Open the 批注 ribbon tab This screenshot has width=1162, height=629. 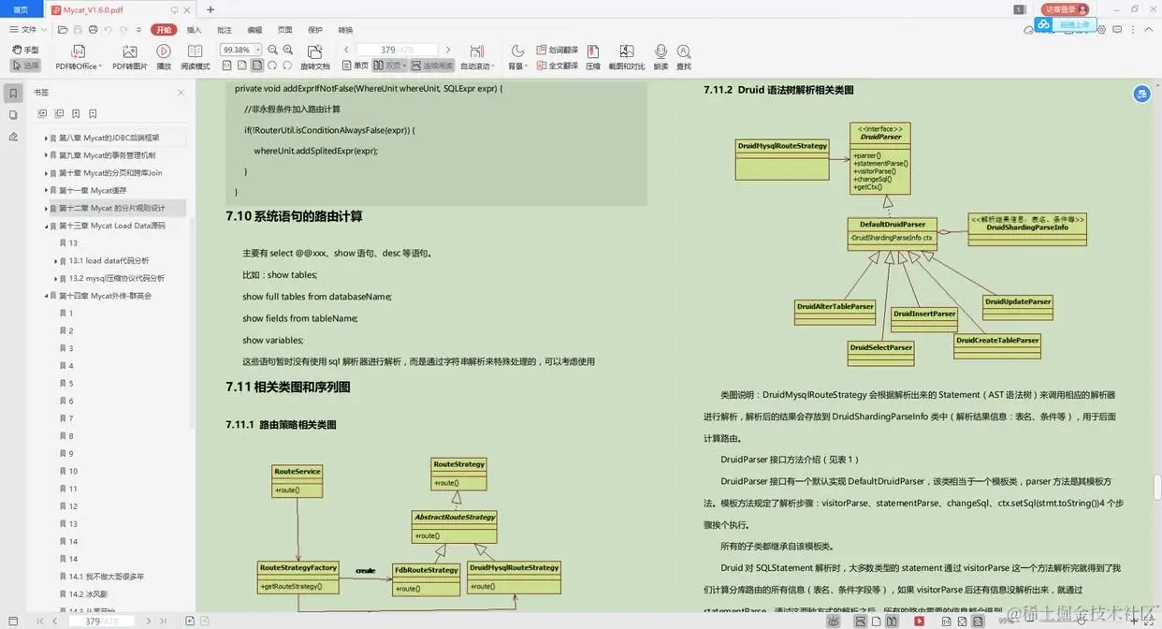[x=225, y=30]
